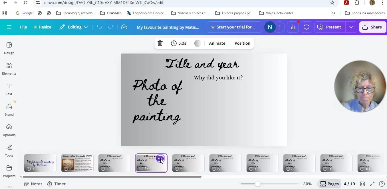Select 'Photo of the painting' text box
This screenshot has height=189, width=387.
[x=157, y=101]
